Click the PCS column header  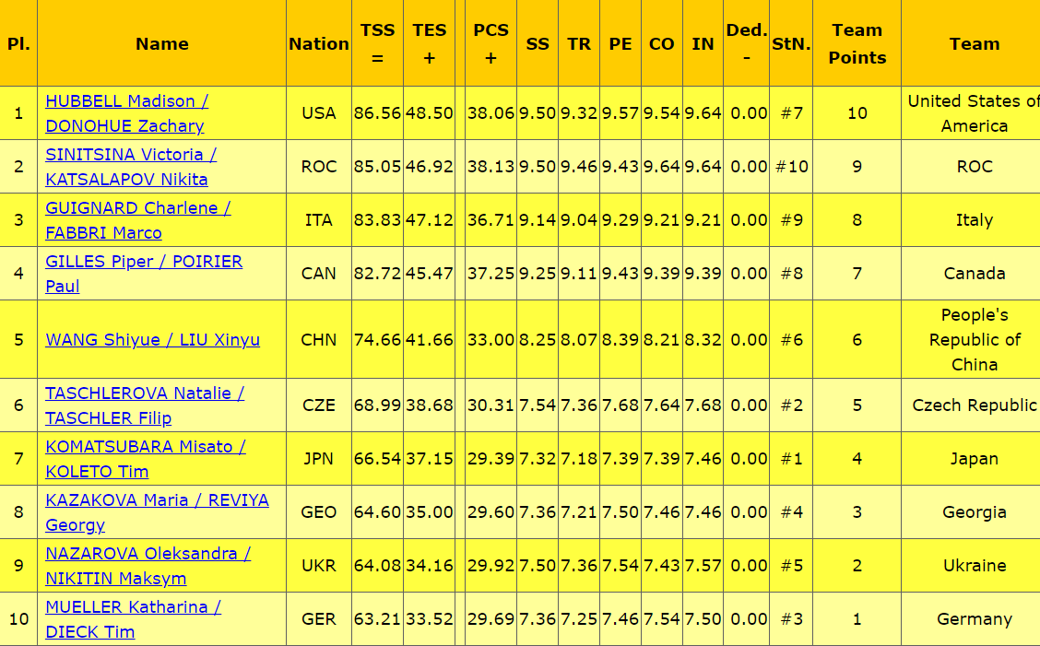click(490, 43)
